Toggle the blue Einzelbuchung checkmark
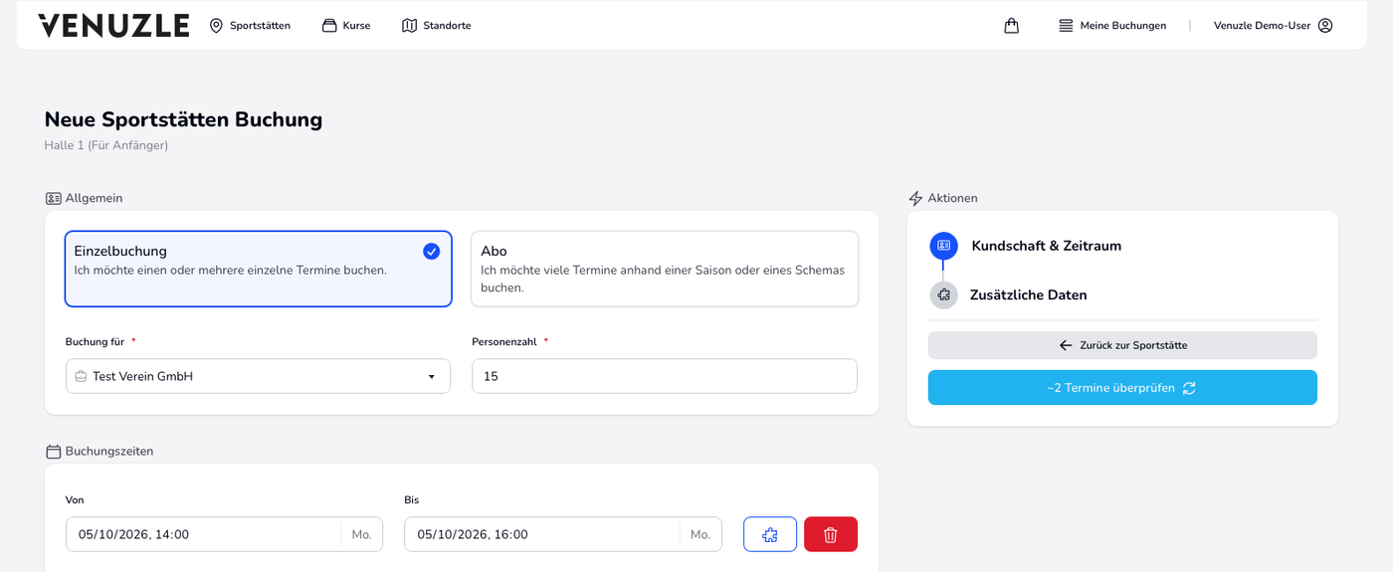The width and height of the screenshot is (1393, 572). pos(431,252)
